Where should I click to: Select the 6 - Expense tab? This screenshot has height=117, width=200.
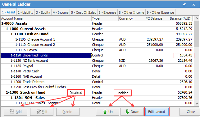(x=107, y=12)
